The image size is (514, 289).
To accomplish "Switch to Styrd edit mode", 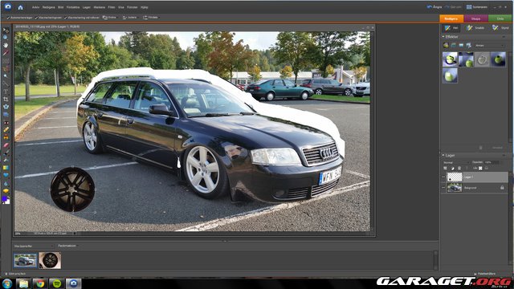I will 500,28.
